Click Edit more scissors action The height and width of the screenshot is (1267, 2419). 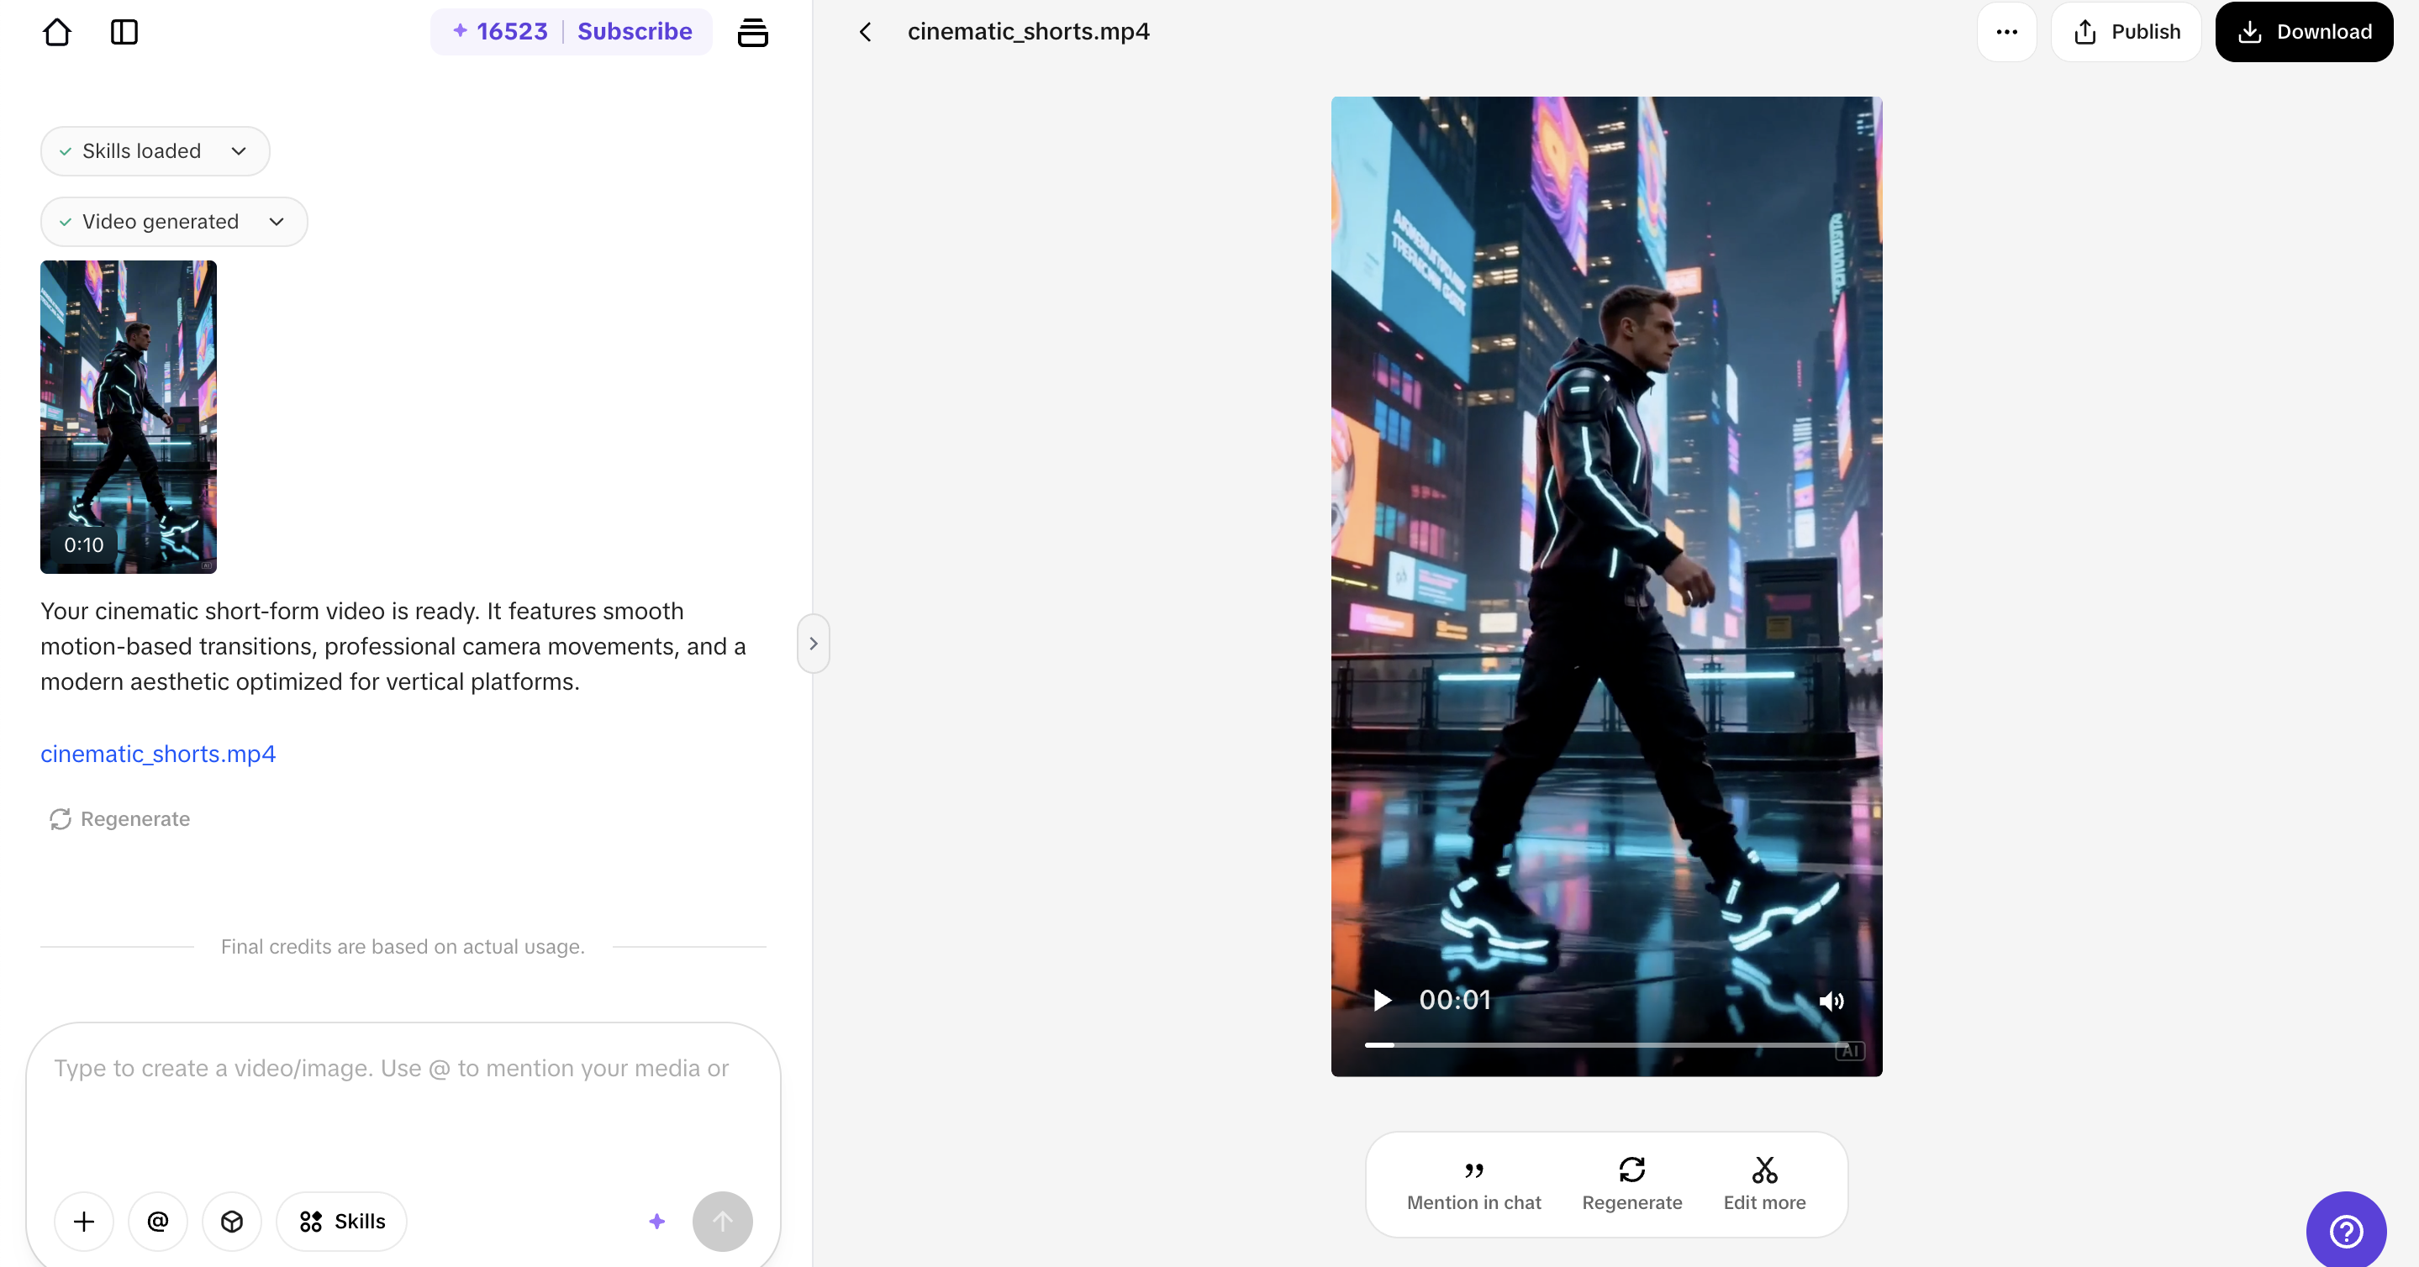(1764, 1185)
